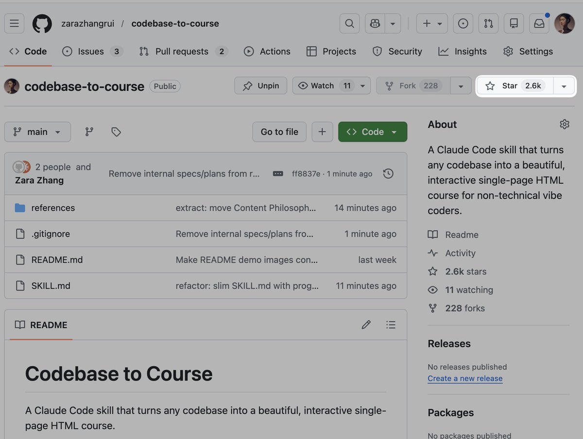Click Create a new release link
This screenshot has height=439, width=583.
click(465, 378)
